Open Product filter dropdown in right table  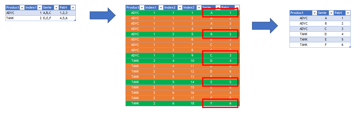(314, 13)
